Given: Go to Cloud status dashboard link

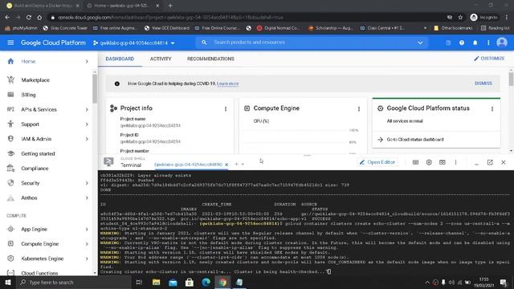Looking at the screenshot, I should point(414,139).
